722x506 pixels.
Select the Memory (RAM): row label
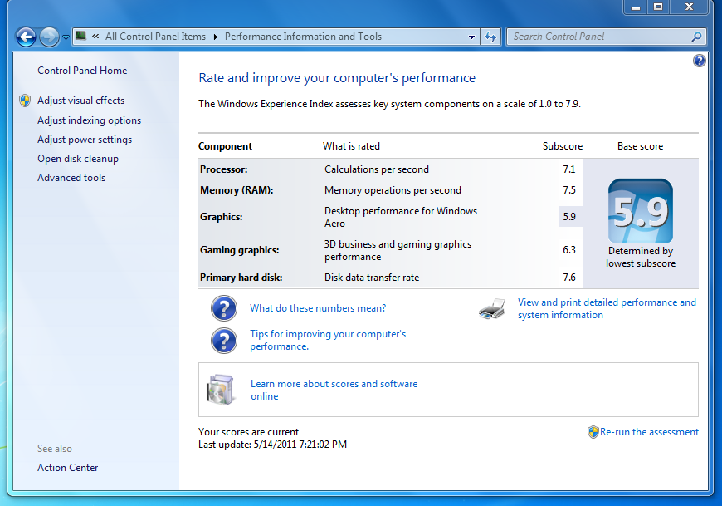(x=237, y=190)
